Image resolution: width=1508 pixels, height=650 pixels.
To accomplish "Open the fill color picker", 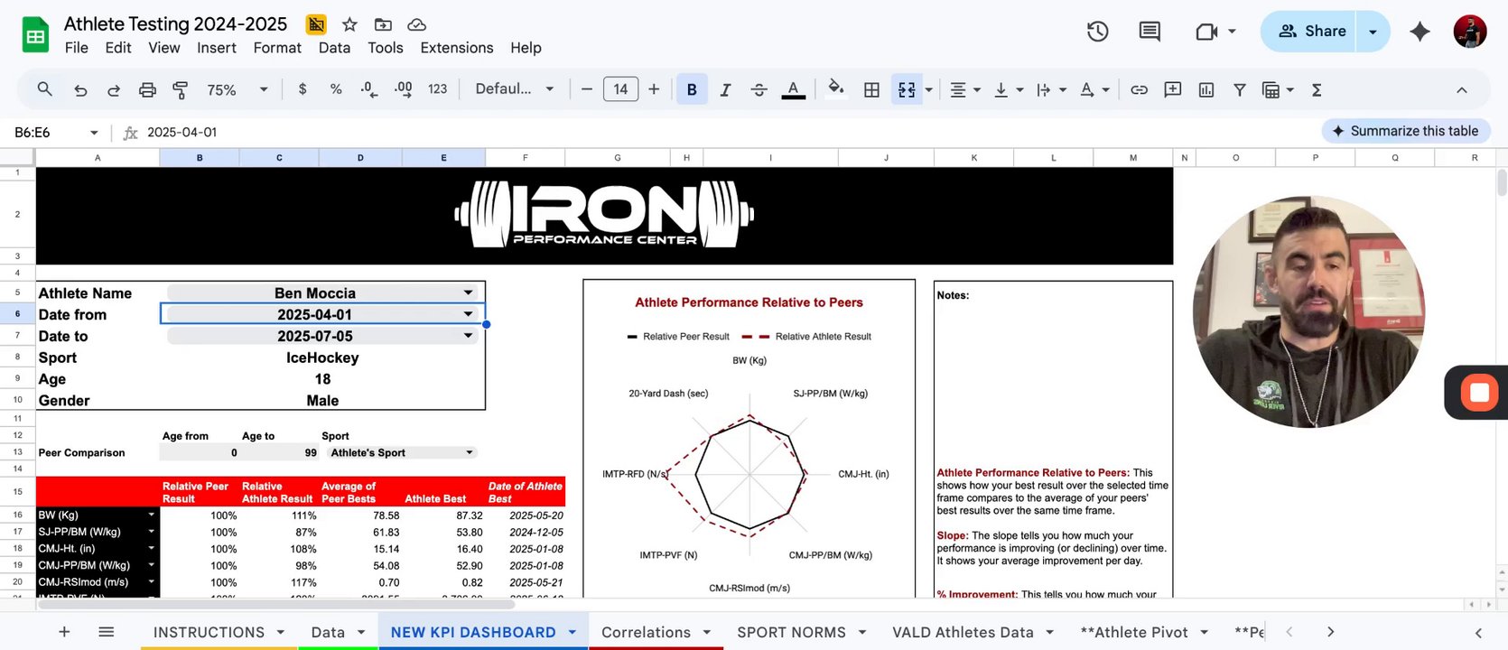I will (x=836, y=88).
